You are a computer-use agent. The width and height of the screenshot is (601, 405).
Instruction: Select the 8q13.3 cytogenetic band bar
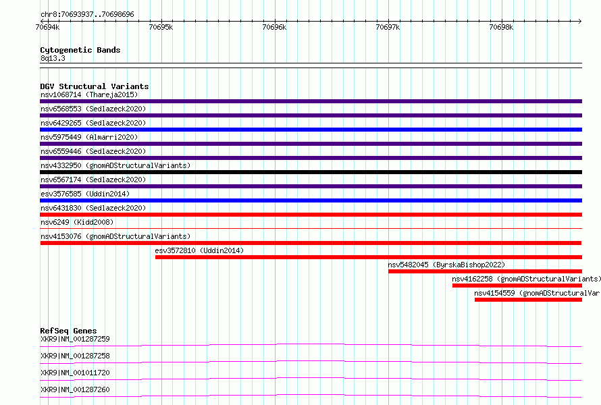coord(311,65)
